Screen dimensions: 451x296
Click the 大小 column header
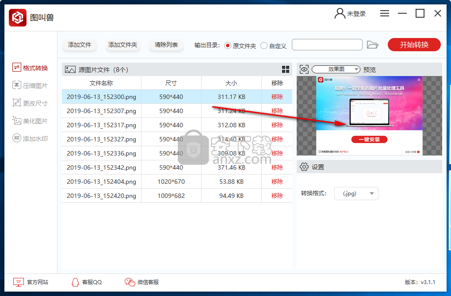point(231,83)
